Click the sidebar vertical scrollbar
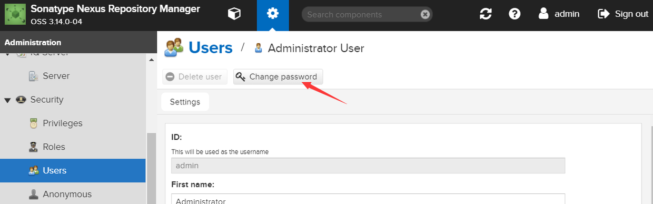The image size is (653, 204). pyautogui.click(x=151, y=168)
